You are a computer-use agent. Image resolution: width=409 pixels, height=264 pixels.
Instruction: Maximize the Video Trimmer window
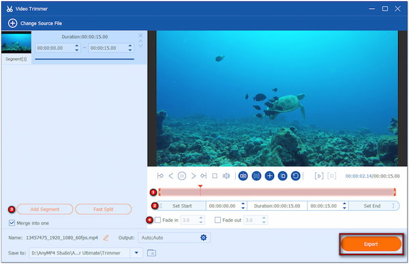385,9
